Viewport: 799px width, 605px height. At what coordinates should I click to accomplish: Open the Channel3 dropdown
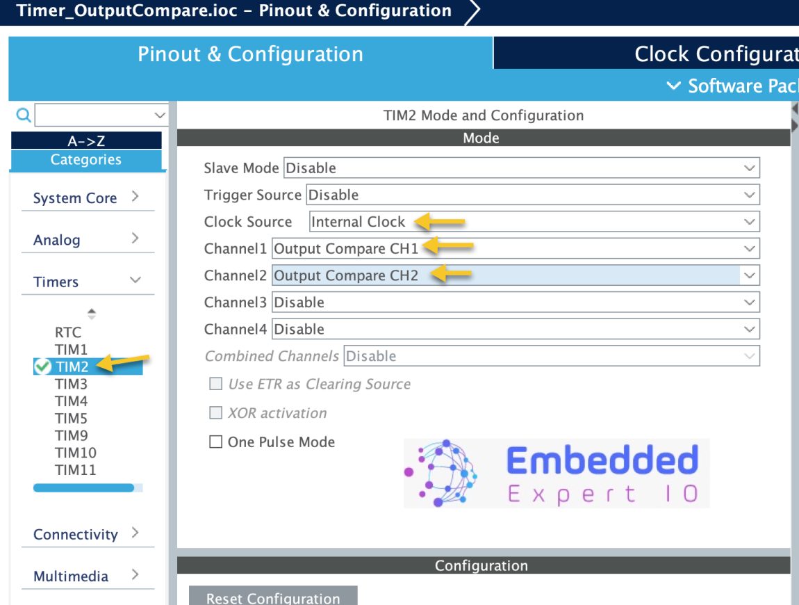749,302
